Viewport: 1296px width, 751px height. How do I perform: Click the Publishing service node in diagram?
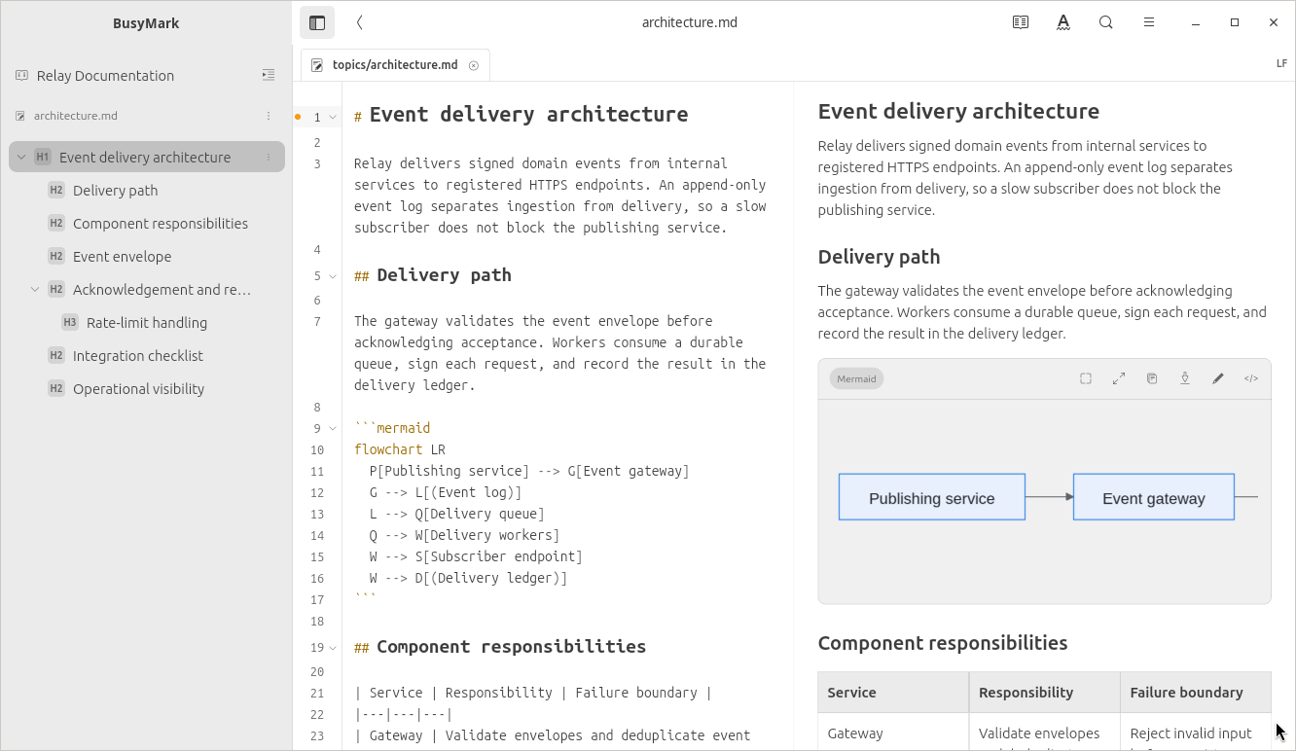932,497
